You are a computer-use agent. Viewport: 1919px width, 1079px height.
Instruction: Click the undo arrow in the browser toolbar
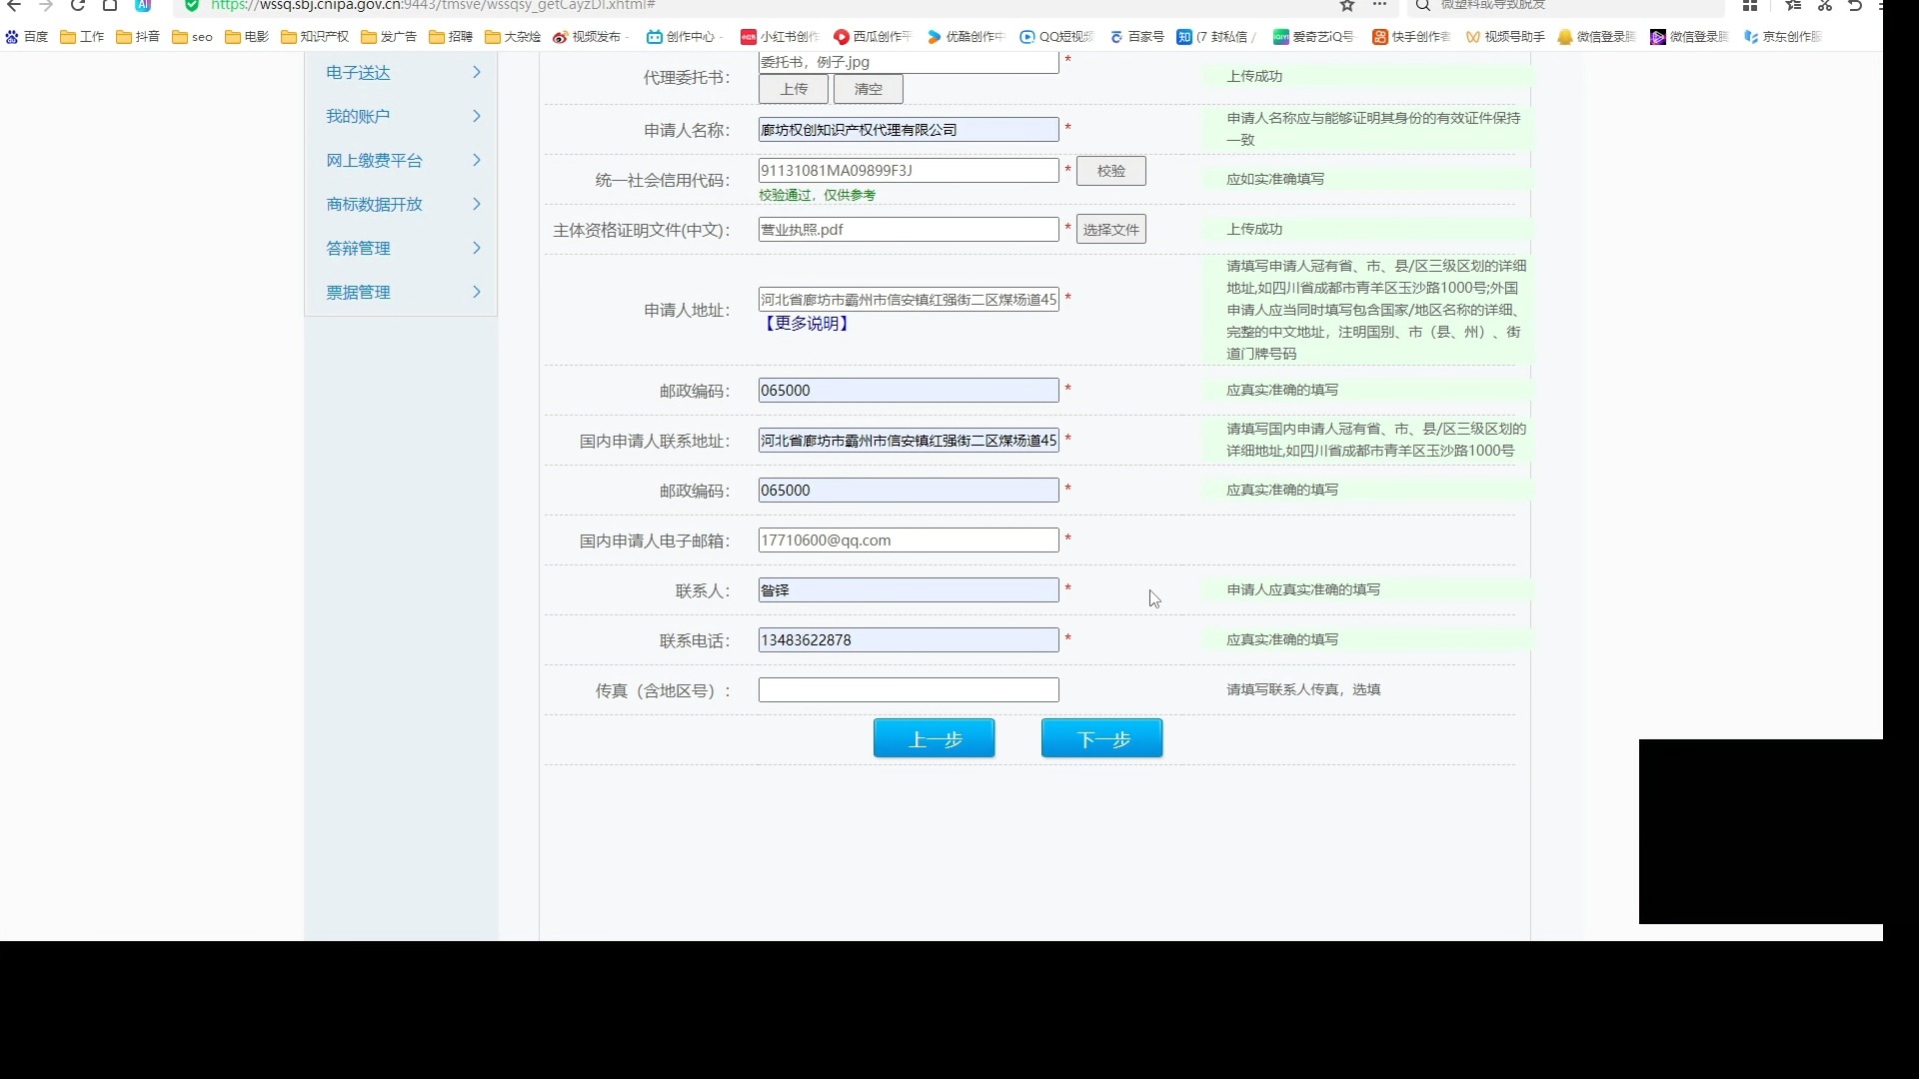(1855, 5)
